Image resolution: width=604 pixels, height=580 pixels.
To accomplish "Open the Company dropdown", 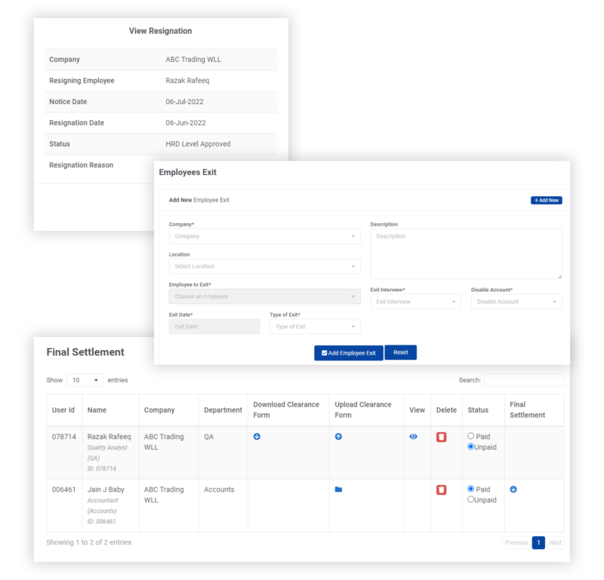I will [x=263, y=236].
